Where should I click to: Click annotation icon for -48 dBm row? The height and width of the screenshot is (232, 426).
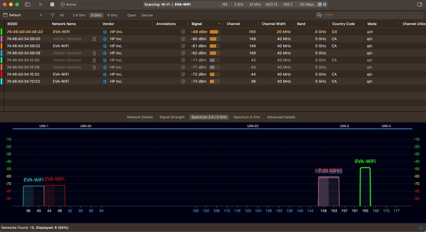(183, 32)
